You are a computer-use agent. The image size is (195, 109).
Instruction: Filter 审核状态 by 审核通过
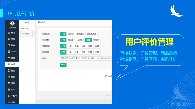coord(80,34)
